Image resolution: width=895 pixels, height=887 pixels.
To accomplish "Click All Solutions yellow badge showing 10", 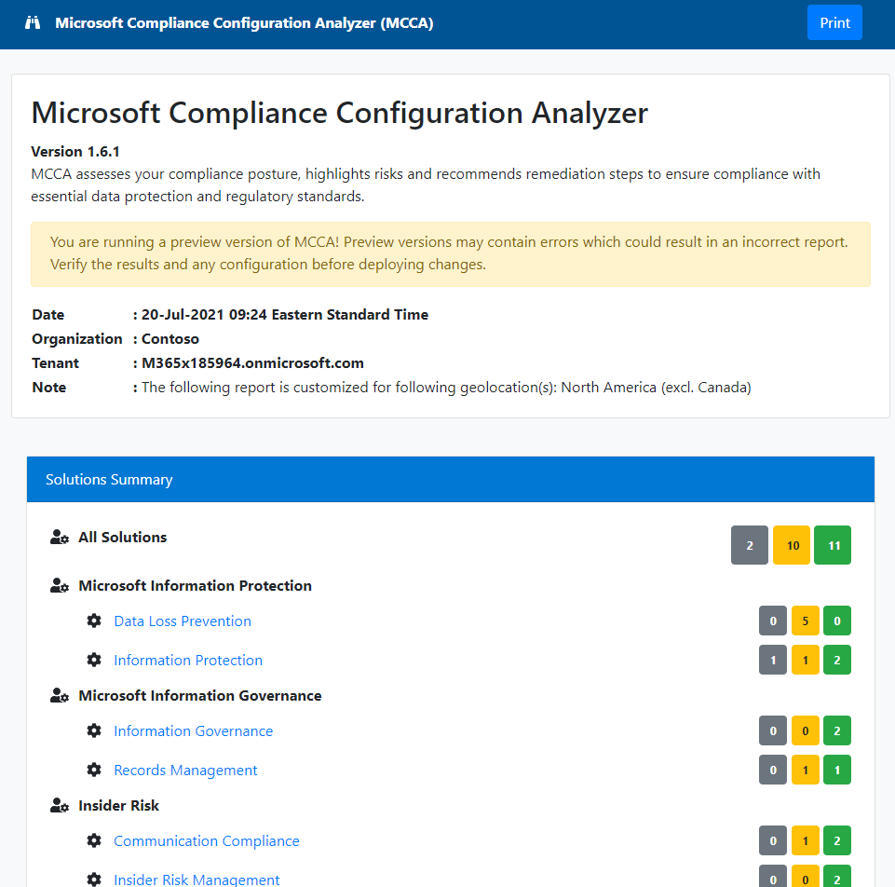I will 792,545.
